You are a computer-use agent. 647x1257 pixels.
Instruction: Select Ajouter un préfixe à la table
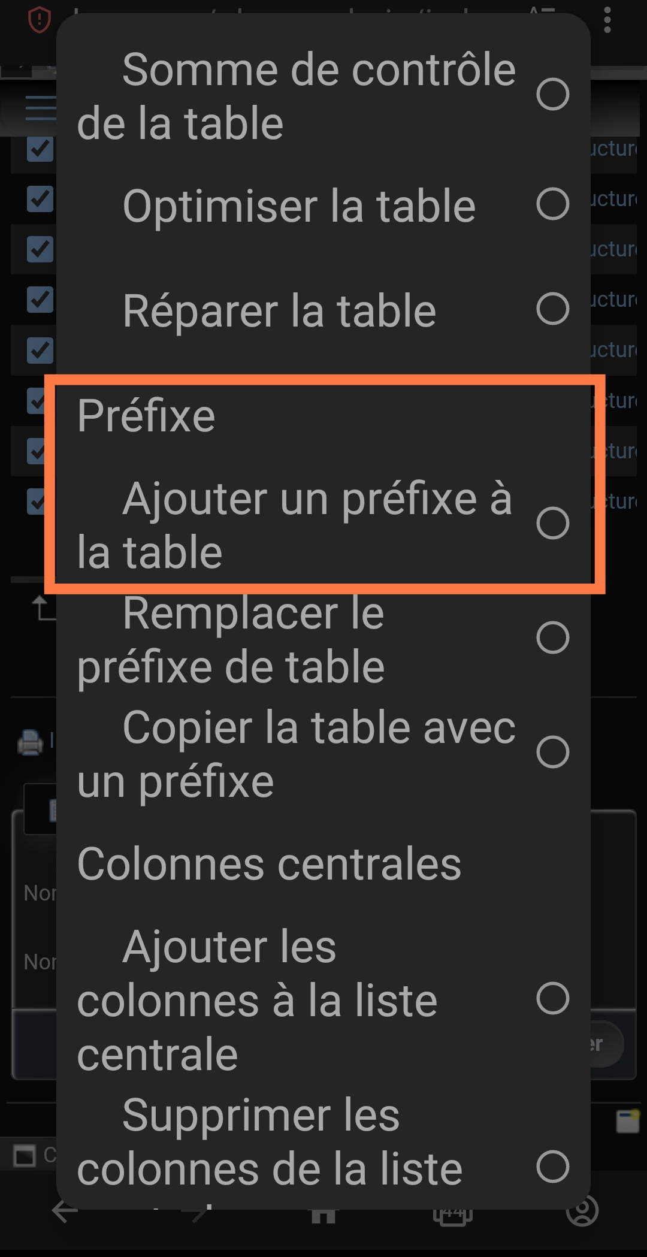click(323, 524)
